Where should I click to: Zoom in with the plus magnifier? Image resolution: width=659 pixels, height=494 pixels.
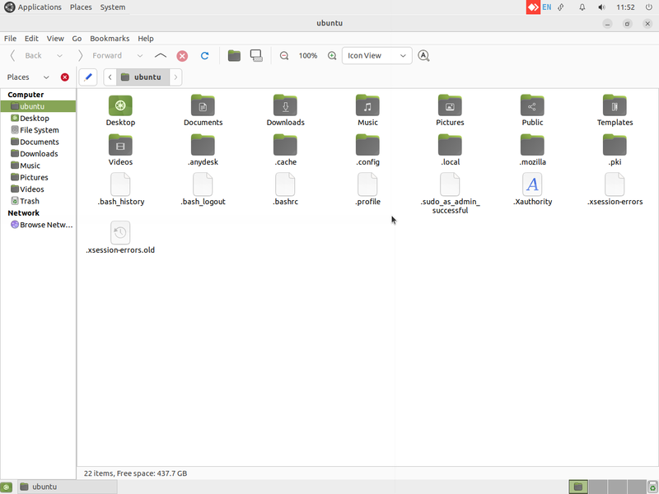point(332,56)
